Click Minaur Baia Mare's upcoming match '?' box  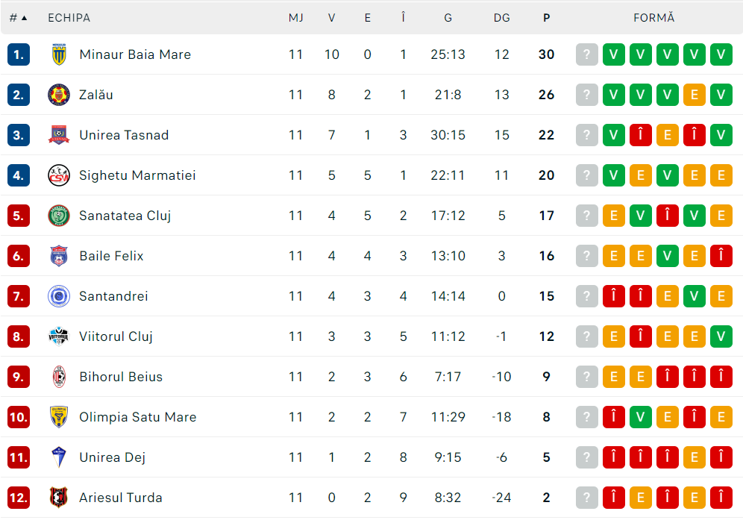pyautogui.click(x=587, y=54)
